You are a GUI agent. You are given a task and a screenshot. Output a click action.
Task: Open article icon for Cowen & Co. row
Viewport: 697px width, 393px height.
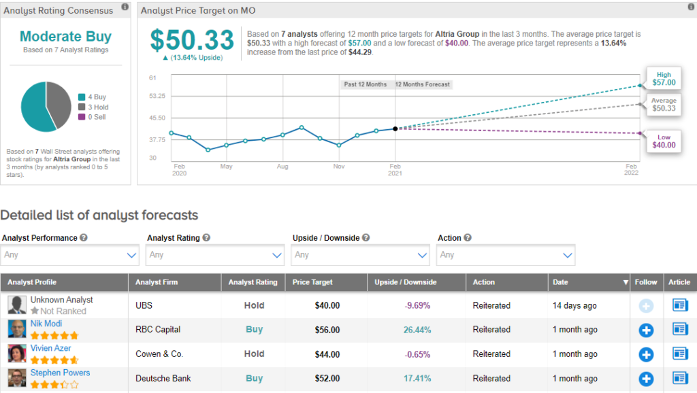(x=680, y=354)
